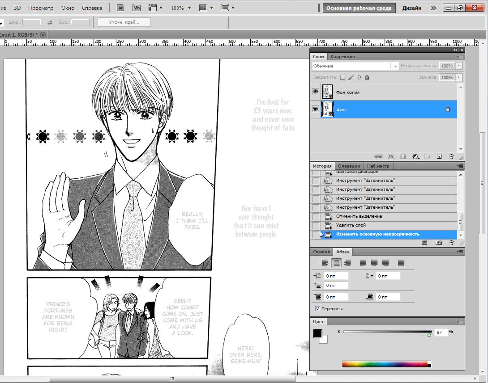Click the Уточн. край button

124,22
